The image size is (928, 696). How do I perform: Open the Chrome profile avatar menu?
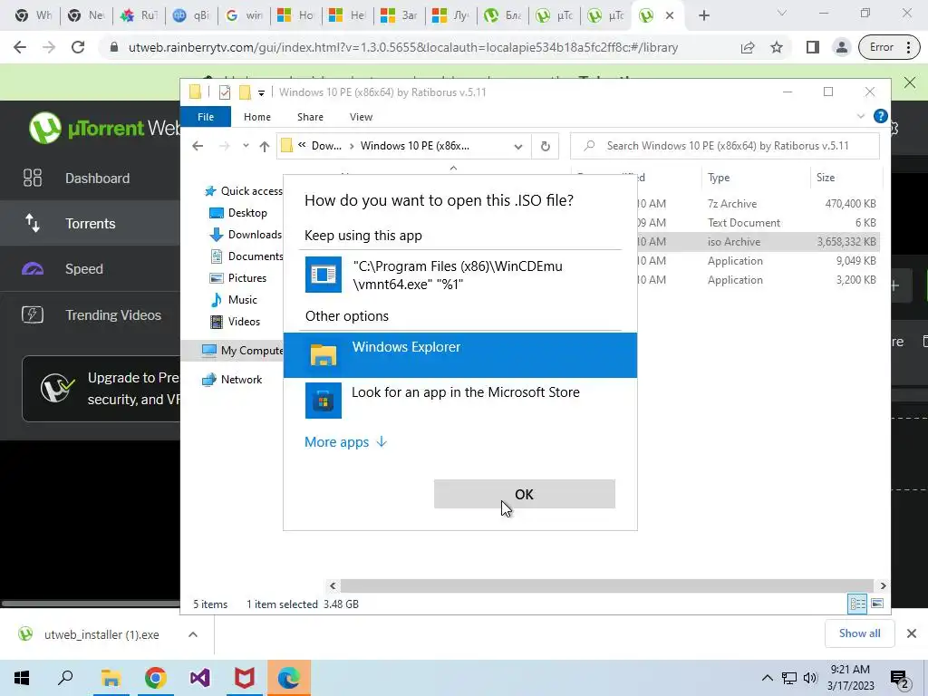point(841,47)
